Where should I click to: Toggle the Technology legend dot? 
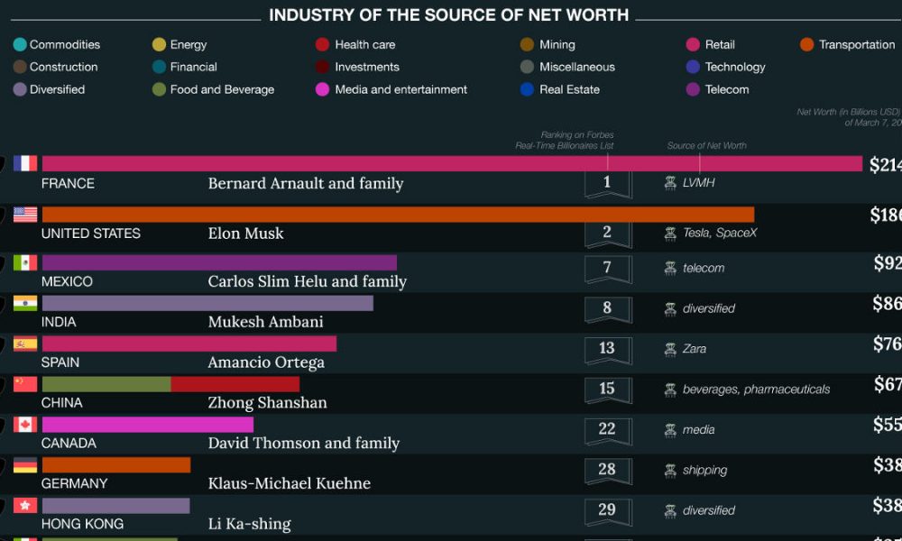(691, 67)
